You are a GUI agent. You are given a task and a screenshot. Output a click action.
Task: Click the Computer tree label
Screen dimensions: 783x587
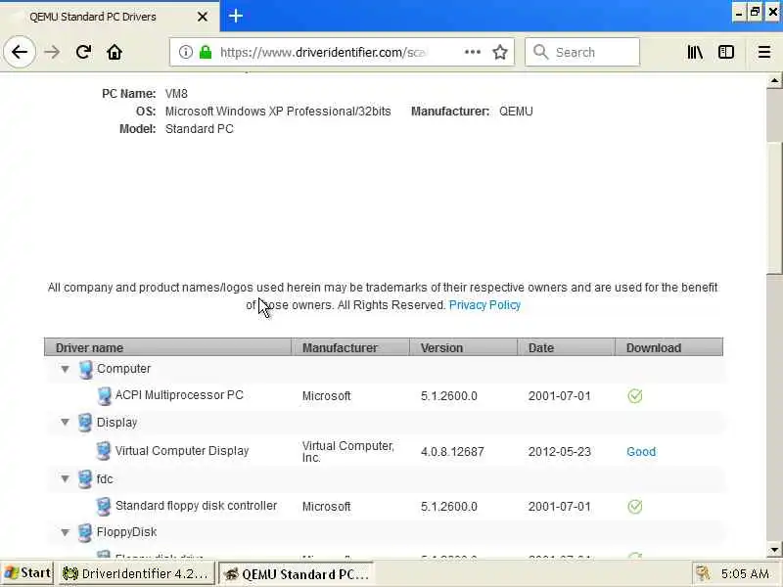click(x=123, y=369)
